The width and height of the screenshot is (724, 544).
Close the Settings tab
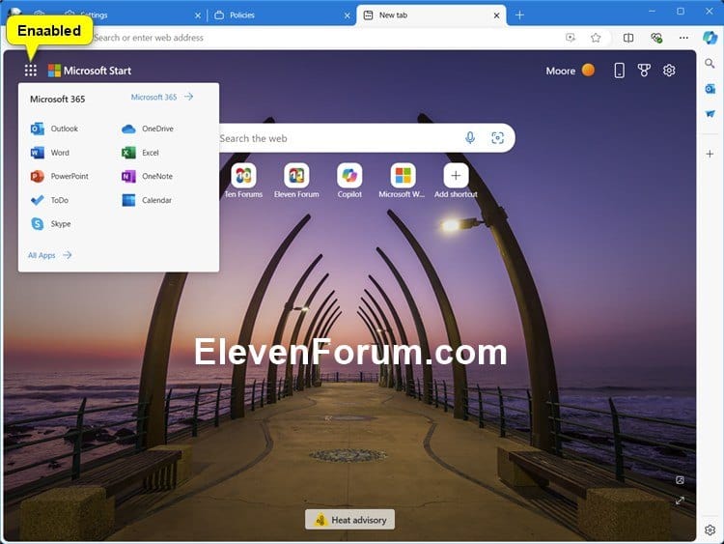click(198, 15)
